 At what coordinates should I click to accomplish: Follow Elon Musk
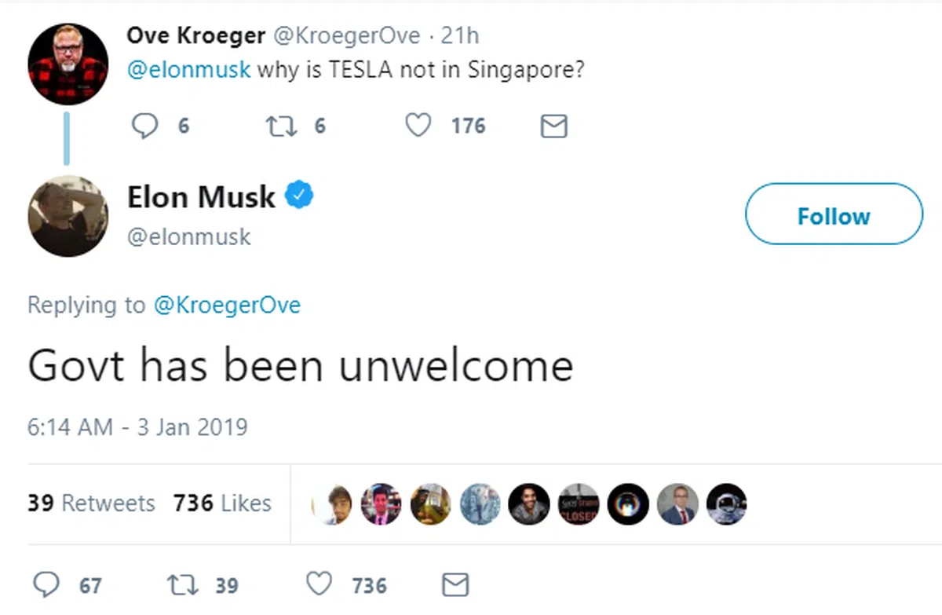833,215
